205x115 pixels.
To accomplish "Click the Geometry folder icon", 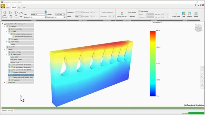I will [x=10, y=26].
